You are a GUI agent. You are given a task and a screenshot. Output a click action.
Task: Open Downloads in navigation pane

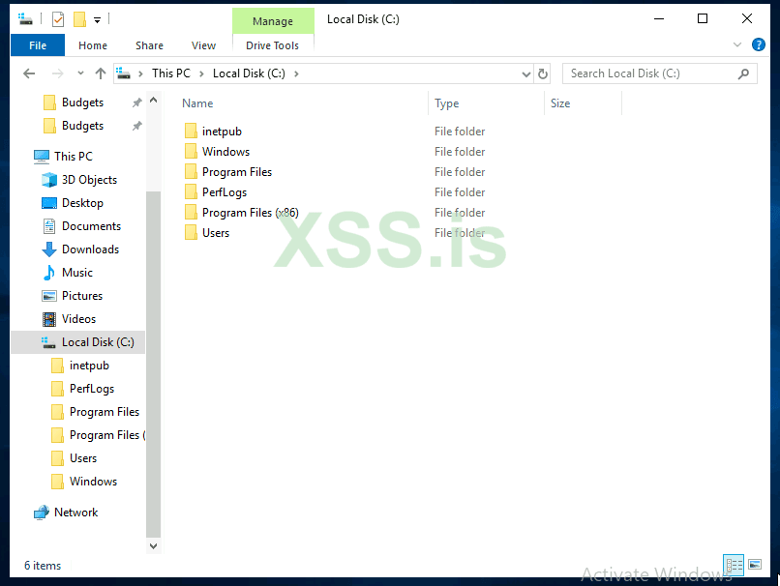coord(90,249)
